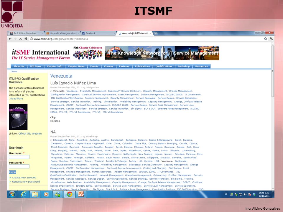
Task: Open the Chrome wrench settings menu
Action: pyautogui.click(x=271, y=39)
